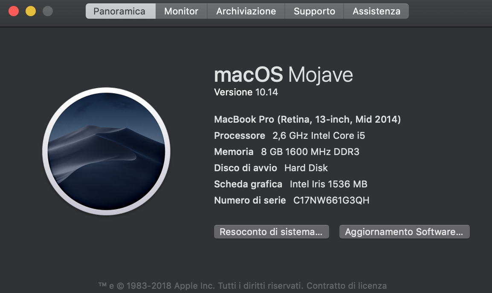
Task: Minimize the window using the yellow button
Action: tap(31, 11)
